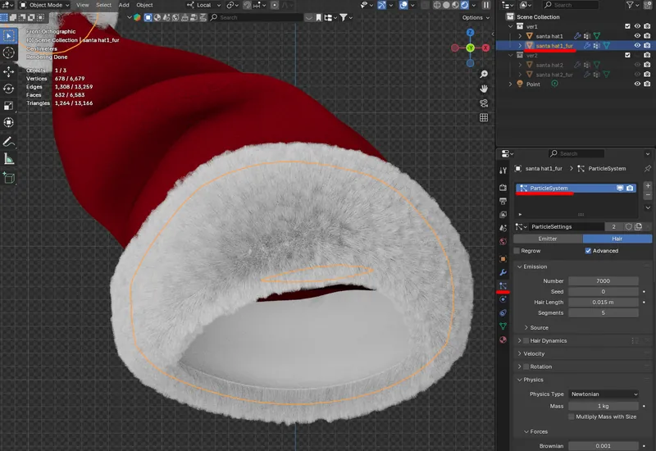Expand the Point light outliner entry
The image size is (656, 451).
510,84
